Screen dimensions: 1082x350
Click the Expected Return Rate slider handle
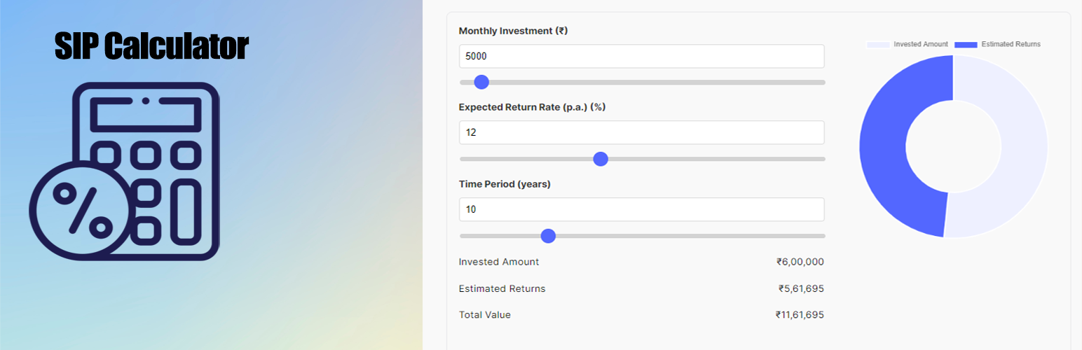[x=601, y=159]
